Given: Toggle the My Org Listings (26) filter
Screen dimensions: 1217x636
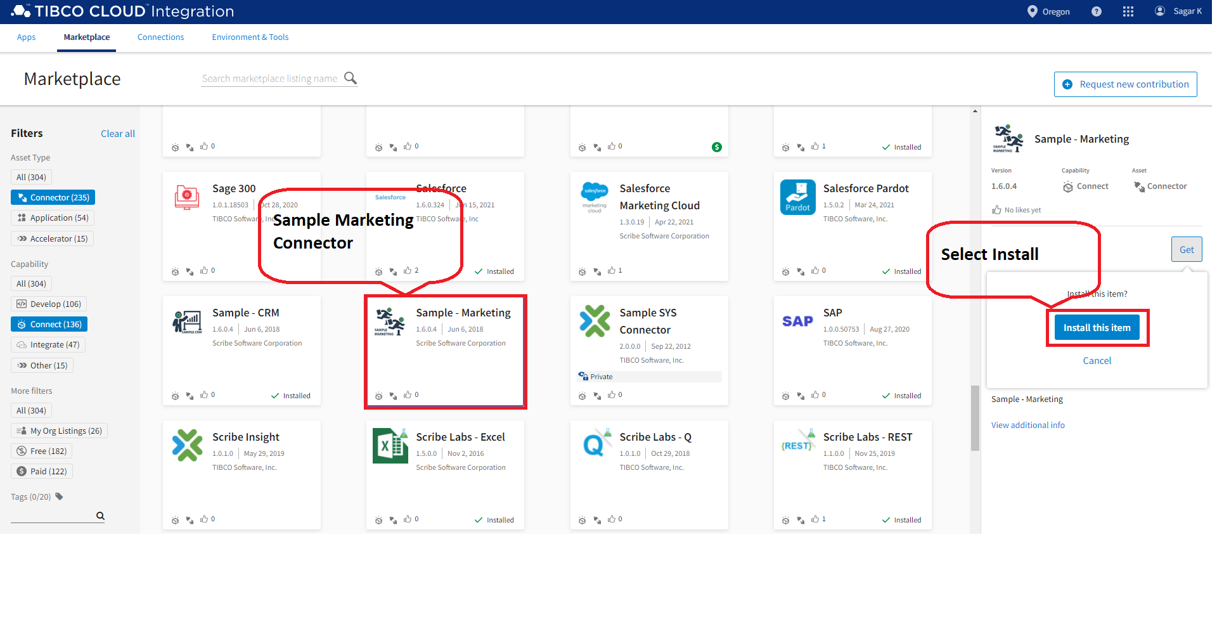Looking at the screenshot, I should point(59,431).
